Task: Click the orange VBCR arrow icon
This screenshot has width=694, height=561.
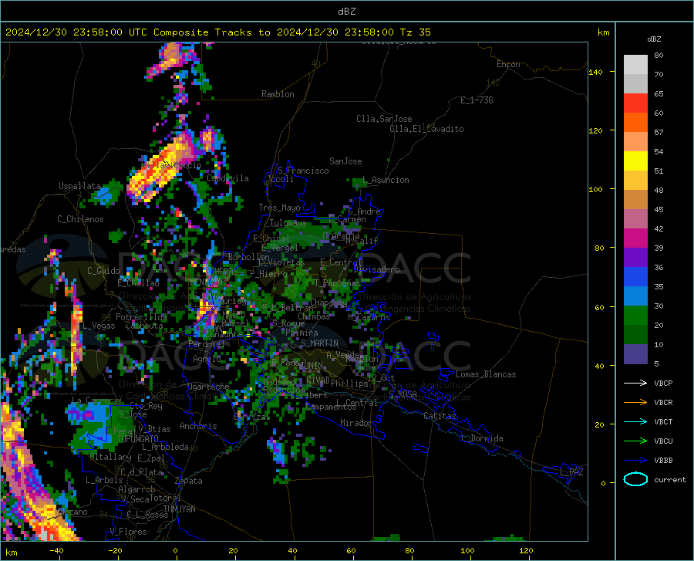Action: [x=635, y=403]
